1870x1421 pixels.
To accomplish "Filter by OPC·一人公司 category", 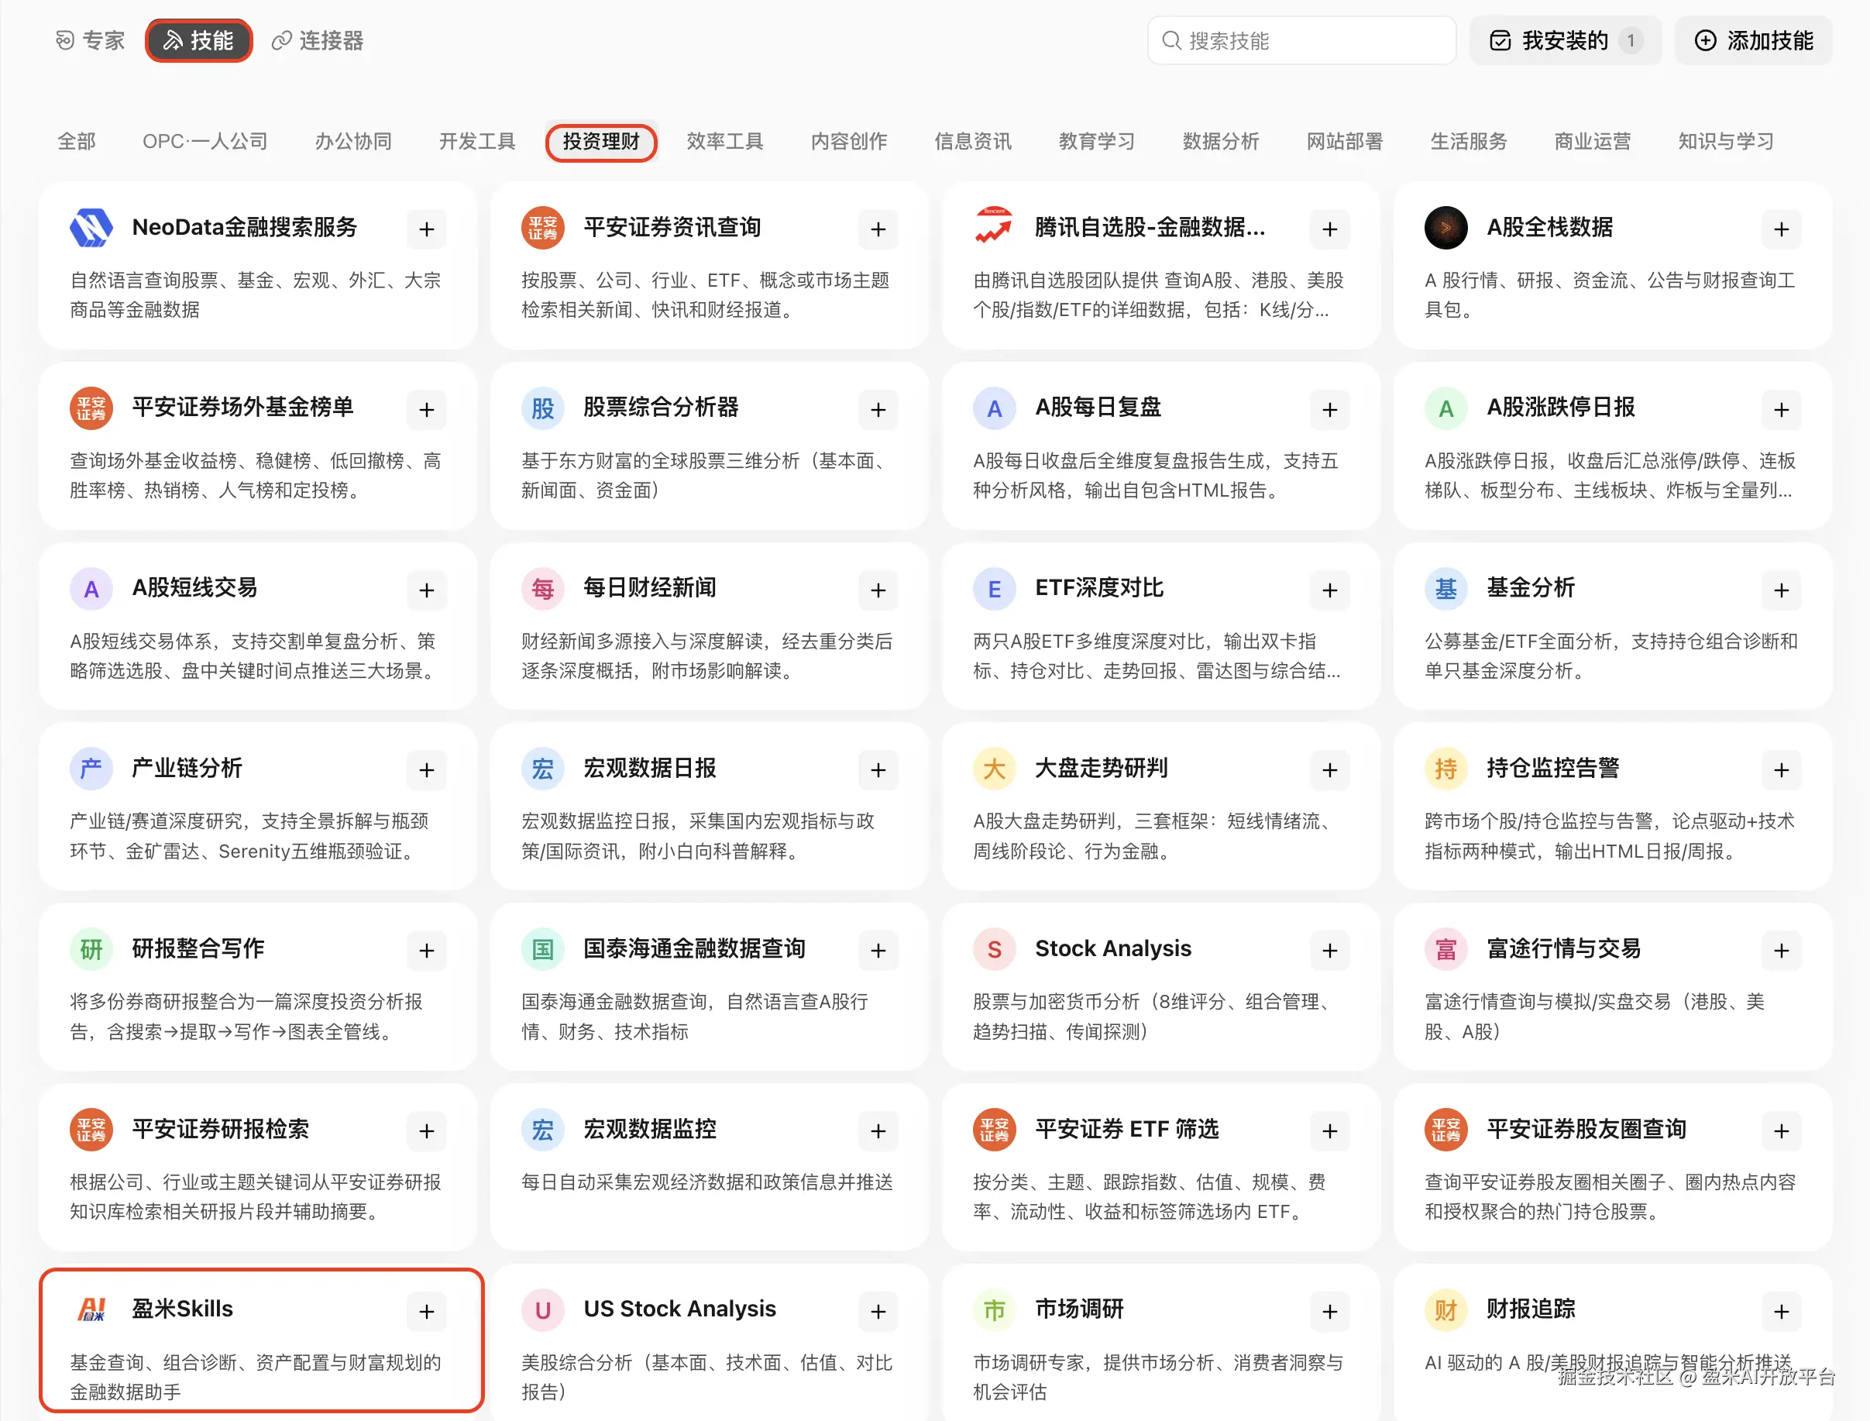I will coord(205,141).
